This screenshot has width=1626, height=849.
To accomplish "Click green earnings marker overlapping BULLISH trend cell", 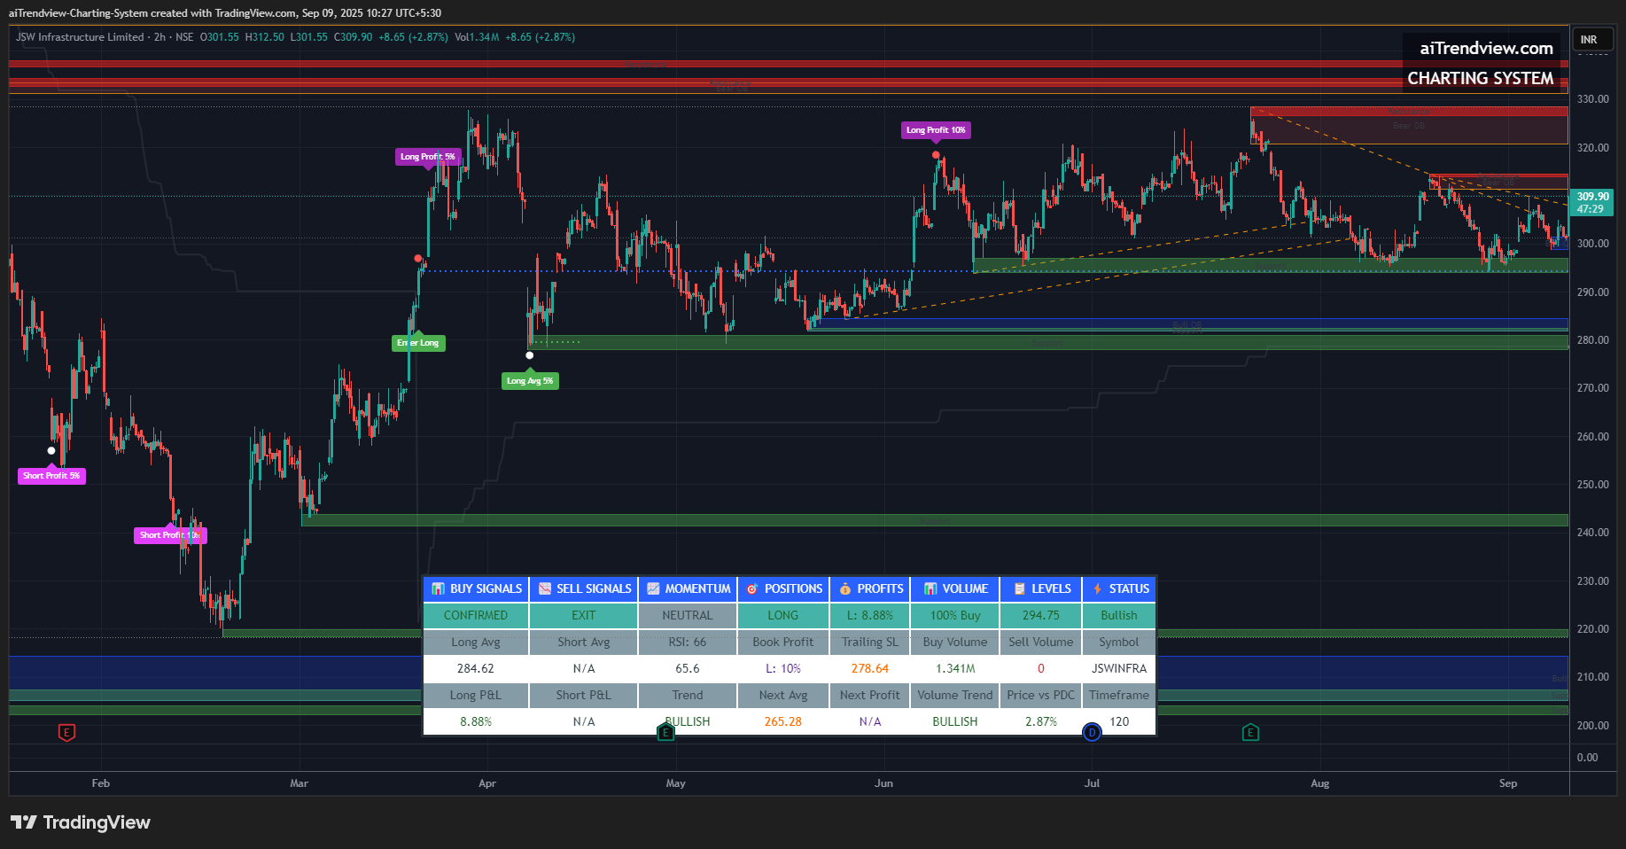I will pos(665,732).
